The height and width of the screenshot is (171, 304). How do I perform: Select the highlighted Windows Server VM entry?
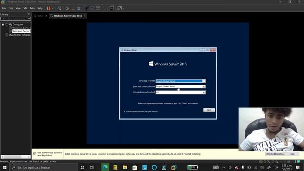click(x=21, y=31)
